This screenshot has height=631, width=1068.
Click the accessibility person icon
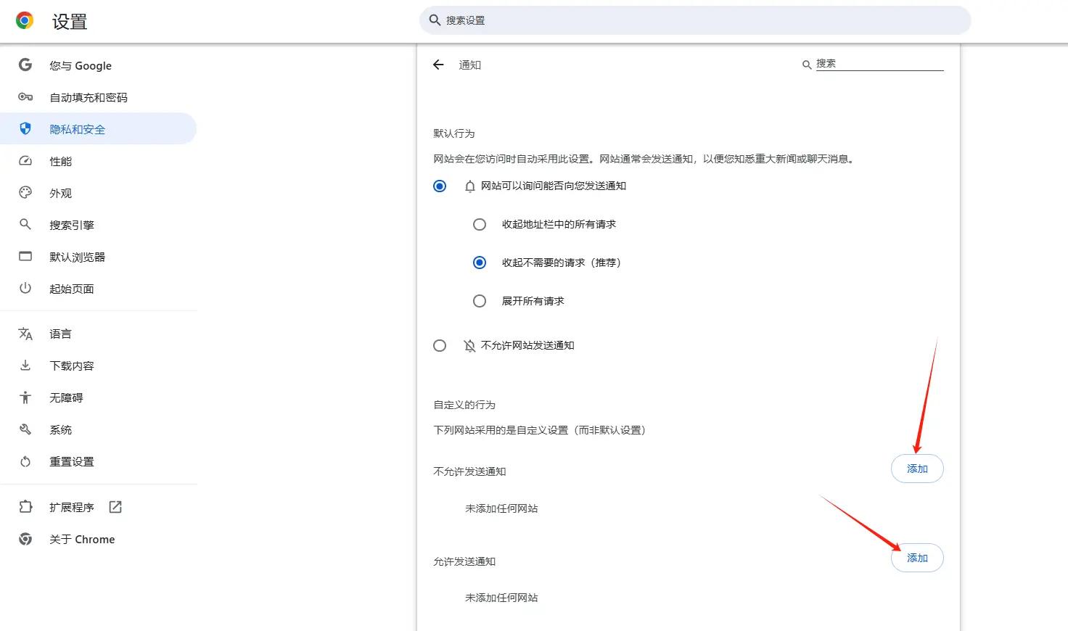pos(25,397)
